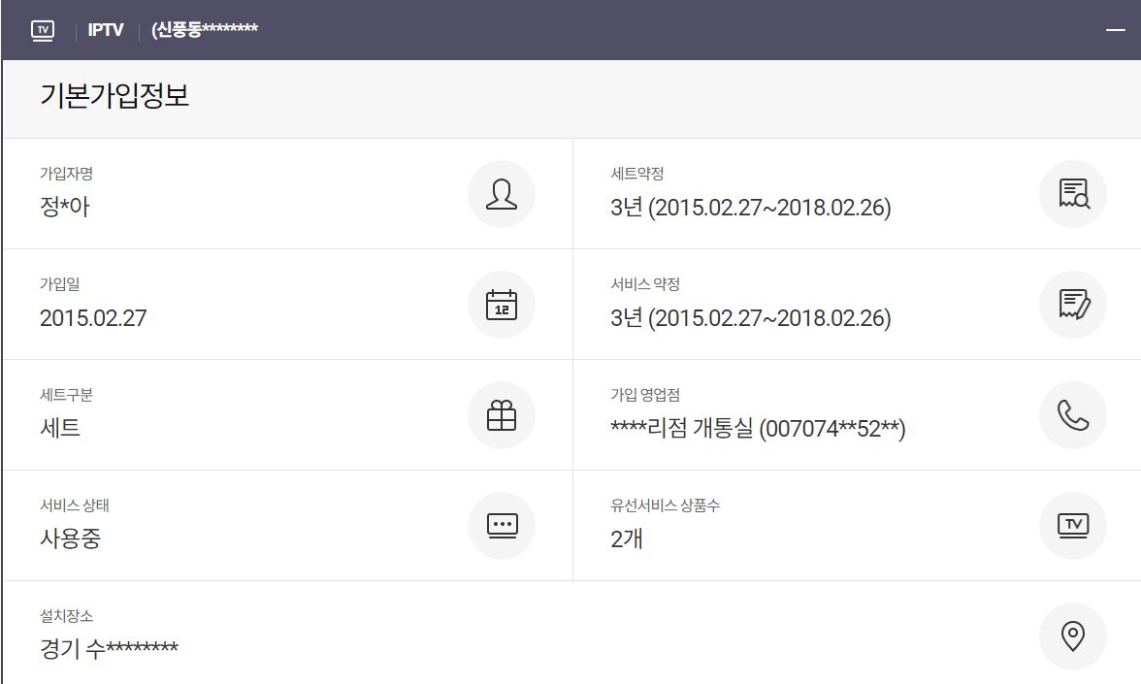1141x684 pixels.
Task: Click the 가입일 date 2015.02.27
Action: [x=93, y=317]
